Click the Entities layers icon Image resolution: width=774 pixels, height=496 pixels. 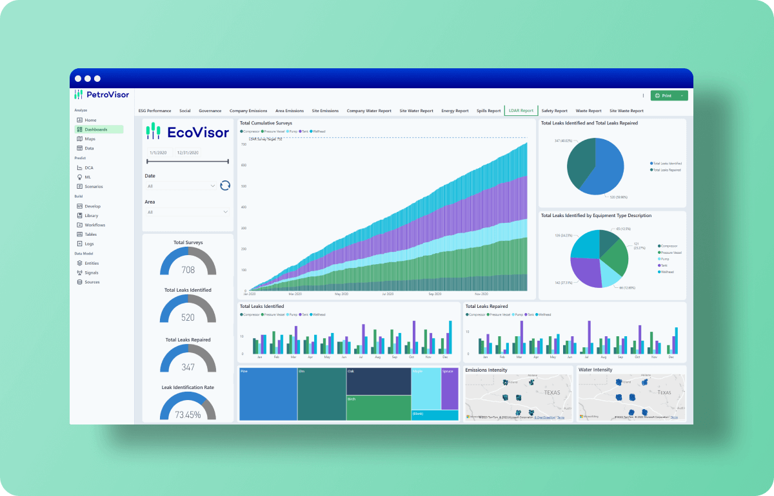pos(79,263)
